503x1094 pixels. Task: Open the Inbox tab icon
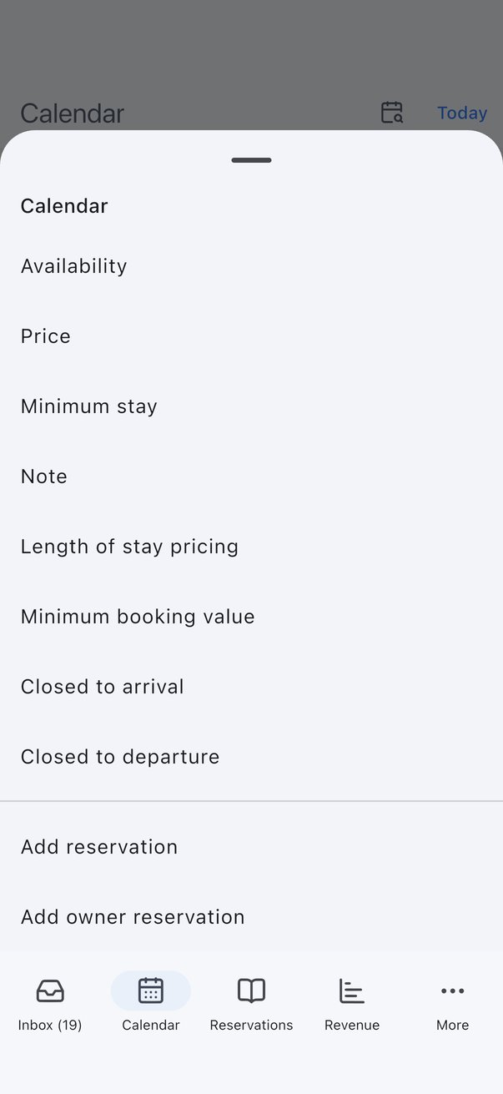click(50, 991)
